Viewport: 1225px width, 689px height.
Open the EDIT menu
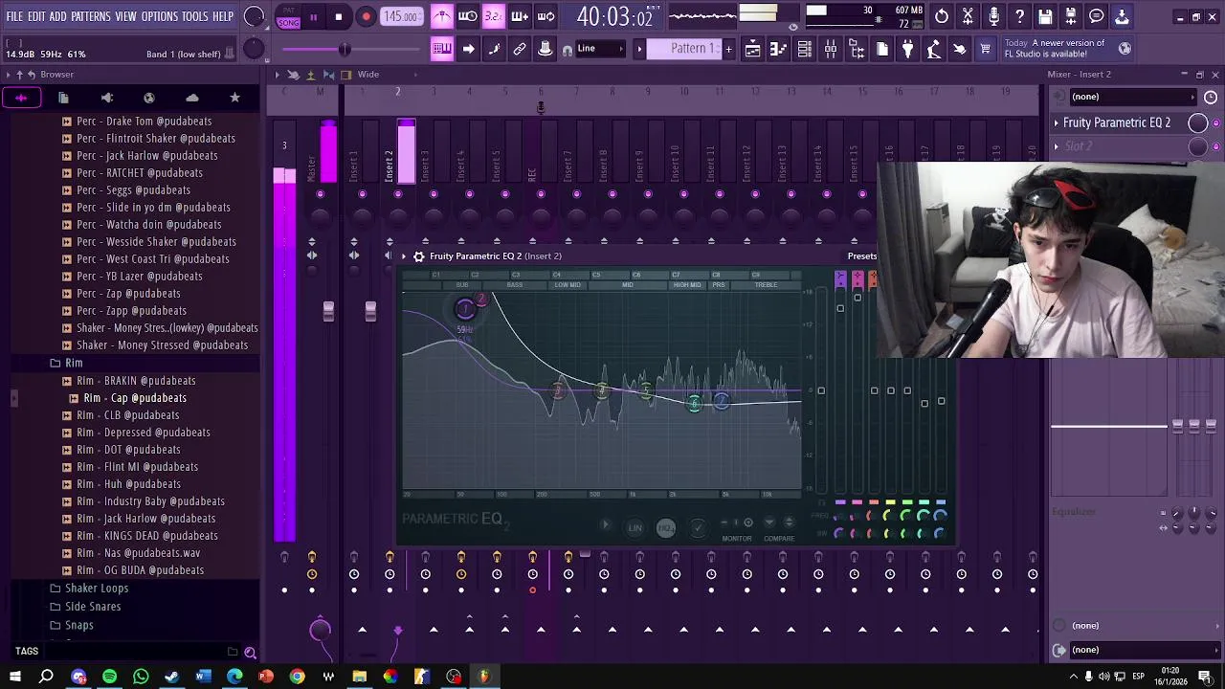[36, 17]
